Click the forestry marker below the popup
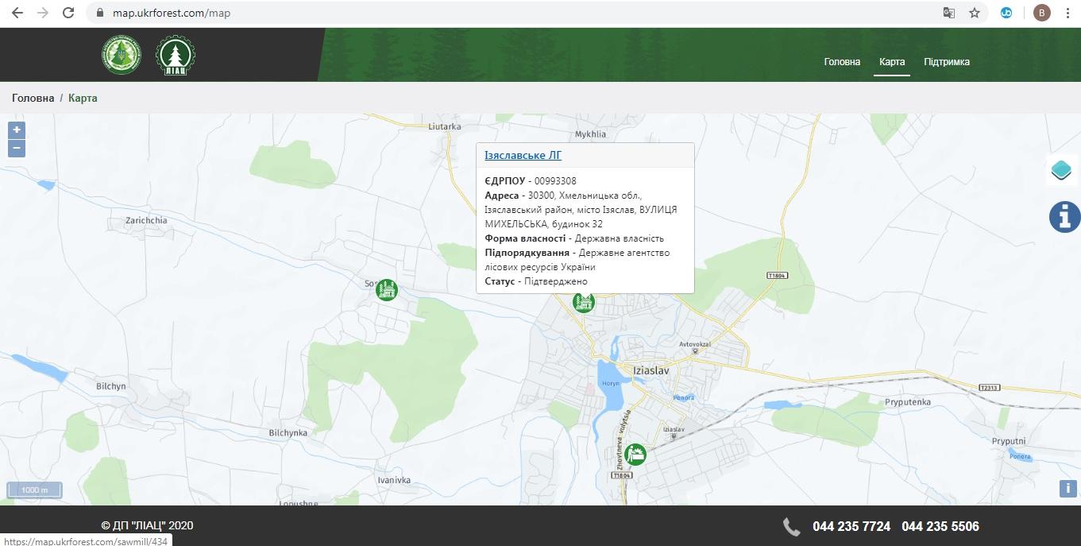Screen dimensions: 1081x546 (584, 303)
